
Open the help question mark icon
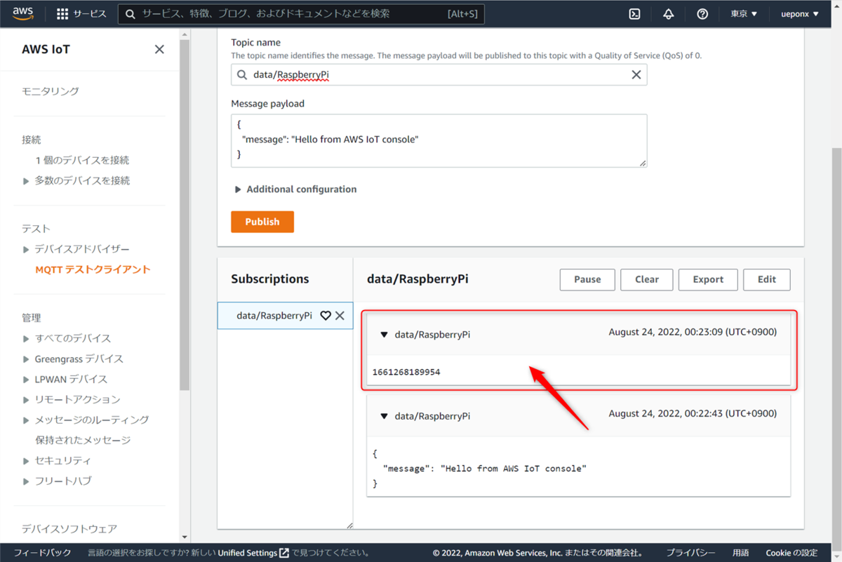tap(702, 14)
